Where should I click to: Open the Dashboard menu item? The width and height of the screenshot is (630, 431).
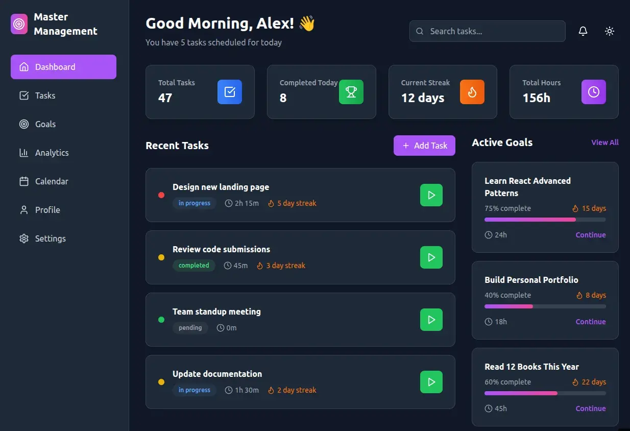[x=63, y=67]
